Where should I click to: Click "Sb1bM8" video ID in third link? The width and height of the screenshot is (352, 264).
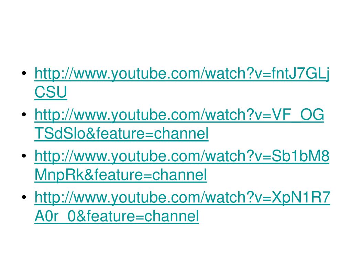300,156
